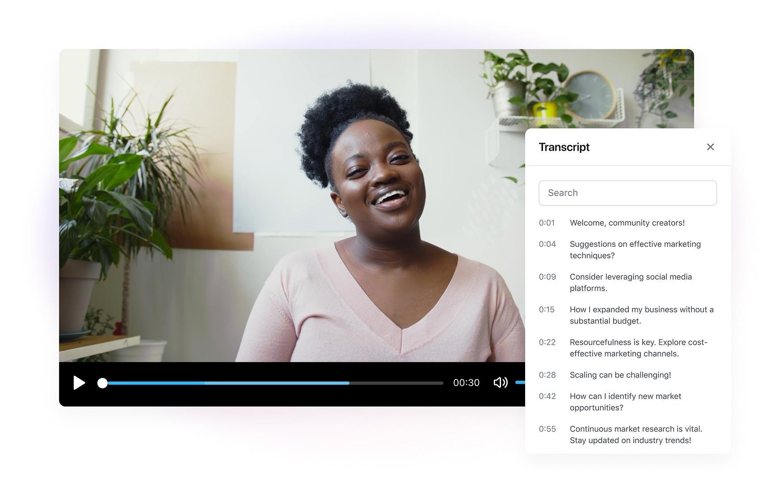Jump to 0:09 timestamp in transcript

point(547,277)
